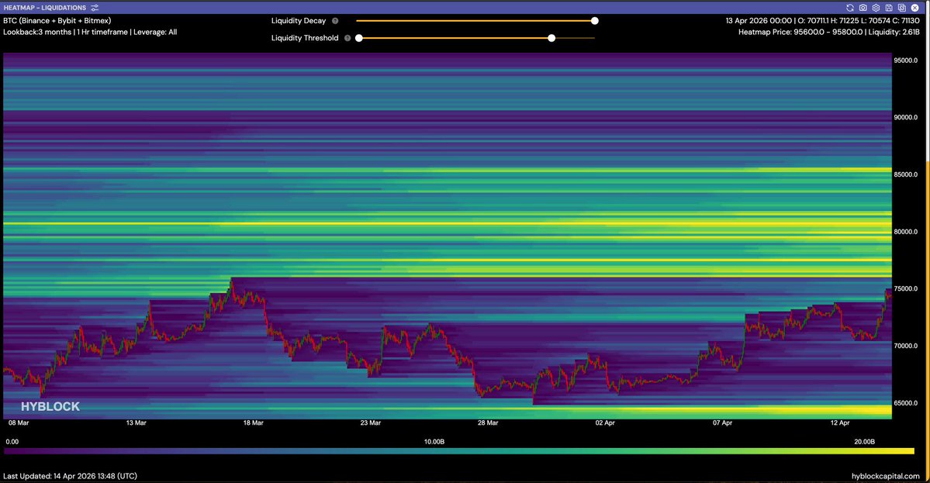The height and width of the screenshot is (483, 930).
Task: Click Liquidity Threshold left slider handle
Action: coord(359,37)
